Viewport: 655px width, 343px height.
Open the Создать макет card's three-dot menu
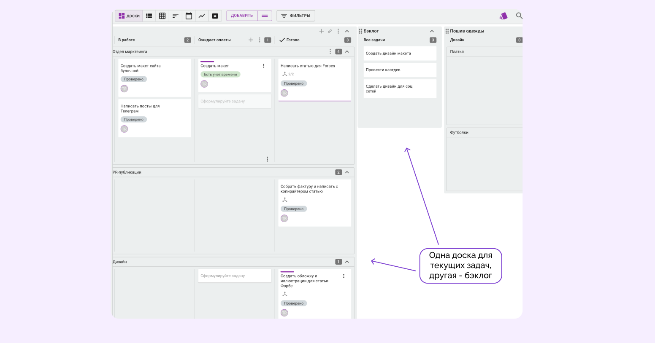pyautogui.click(x=264, y=66)
